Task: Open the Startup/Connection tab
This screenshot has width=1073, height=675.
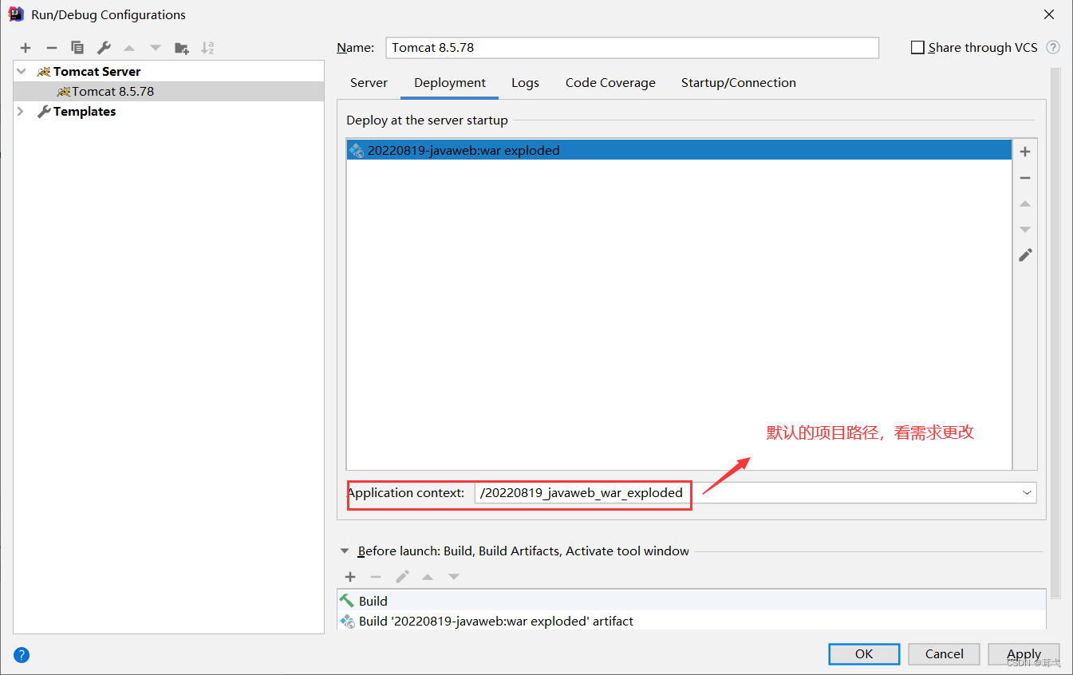Action: (739, 83)
